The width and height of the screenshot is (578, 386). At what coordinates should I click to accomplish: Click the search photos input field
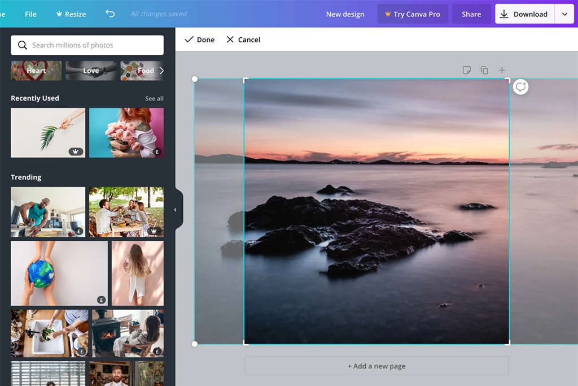click(x=87, y=45)
